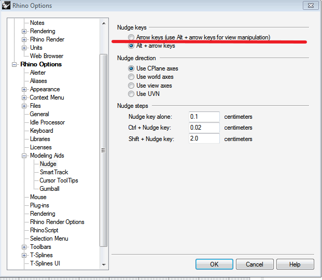
Task: Expand the Files node
Action: pos(24,106)
